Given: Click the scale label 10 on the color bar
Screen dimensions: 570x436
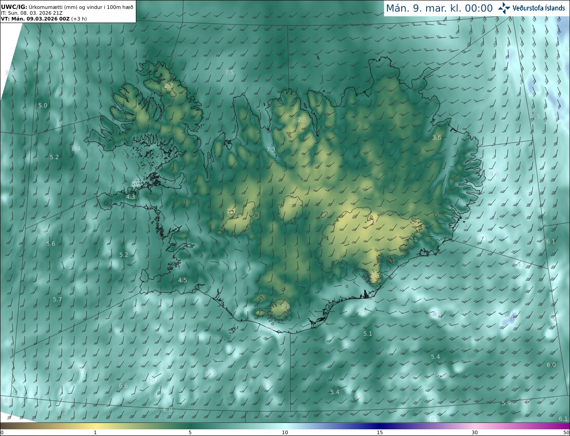Looking at the screenshot, I should [285, 433].
